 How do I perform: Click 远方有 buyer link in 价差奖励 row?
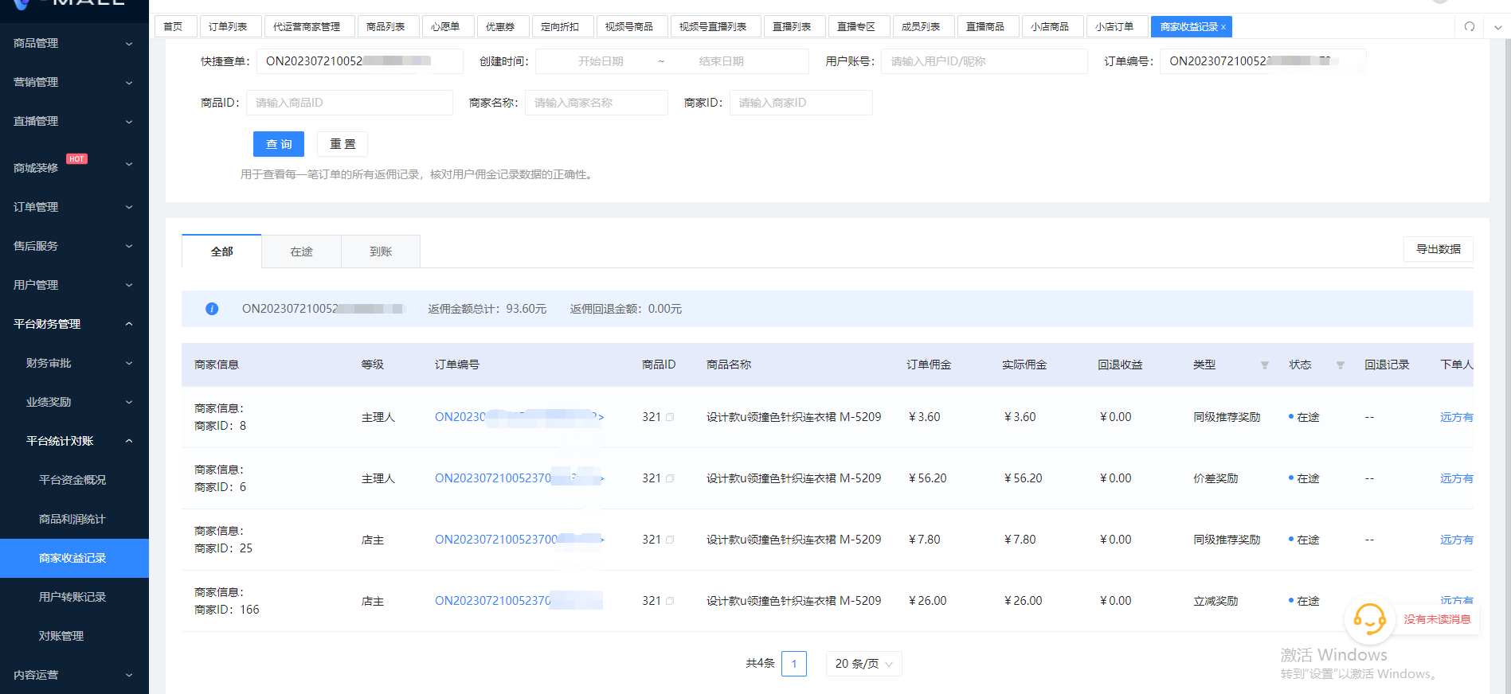point(1457,478)
